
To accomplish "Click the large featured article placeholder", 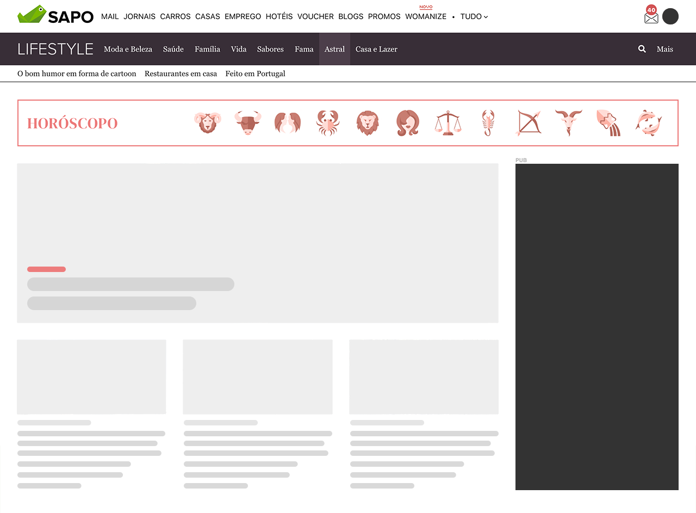I will pyautogui.click(x=258, y=243).
